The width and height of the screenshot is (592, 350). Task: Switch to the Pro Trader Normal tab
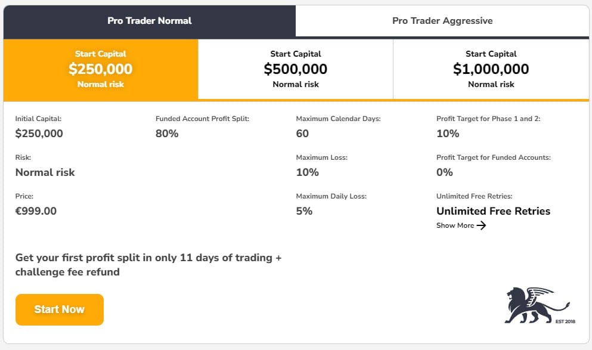pos(149,21)
